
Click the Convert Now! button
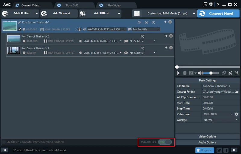(x=218, y=14)
